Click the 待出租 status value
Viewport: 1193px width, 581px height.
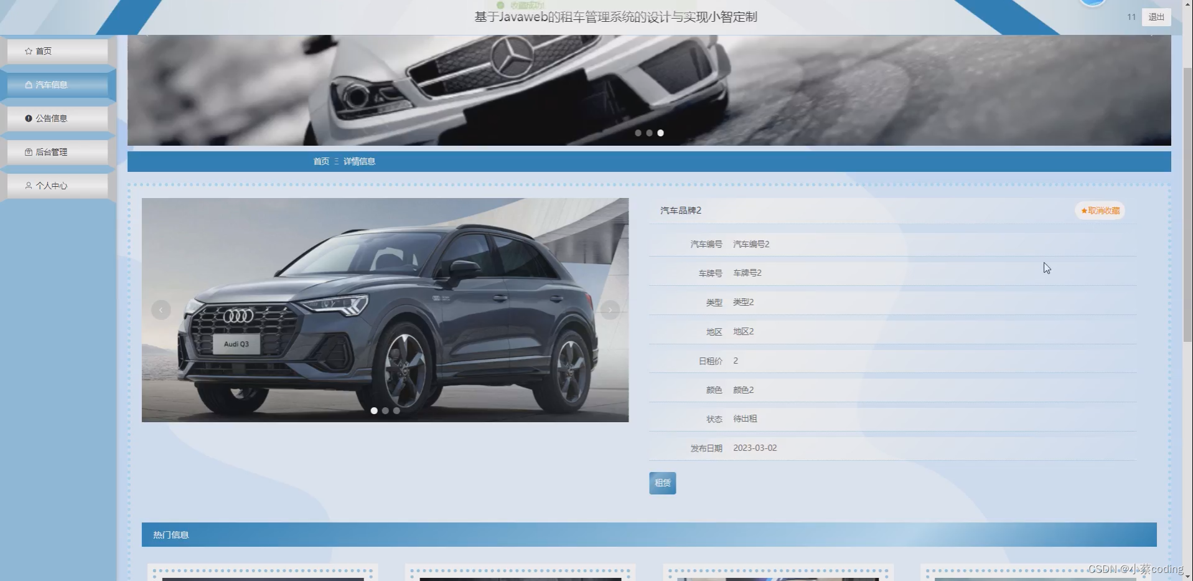pyautogui.click(x=745, y=418)
